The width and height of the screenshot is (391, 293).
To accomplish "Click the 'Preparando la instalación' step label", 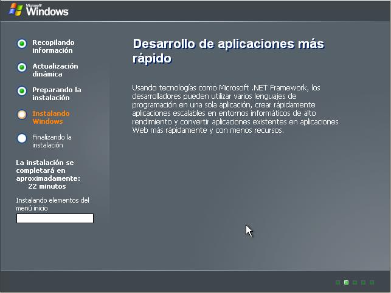I will 57,94.
